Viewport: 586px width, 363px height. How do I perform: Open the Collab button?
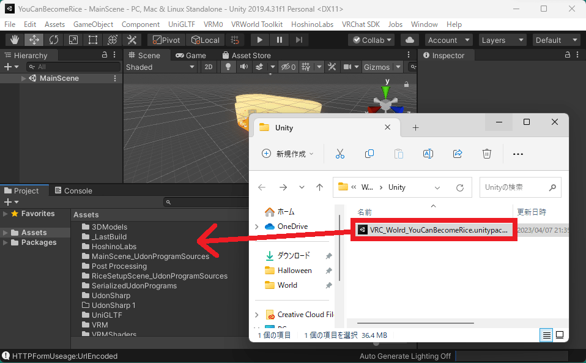372,40
